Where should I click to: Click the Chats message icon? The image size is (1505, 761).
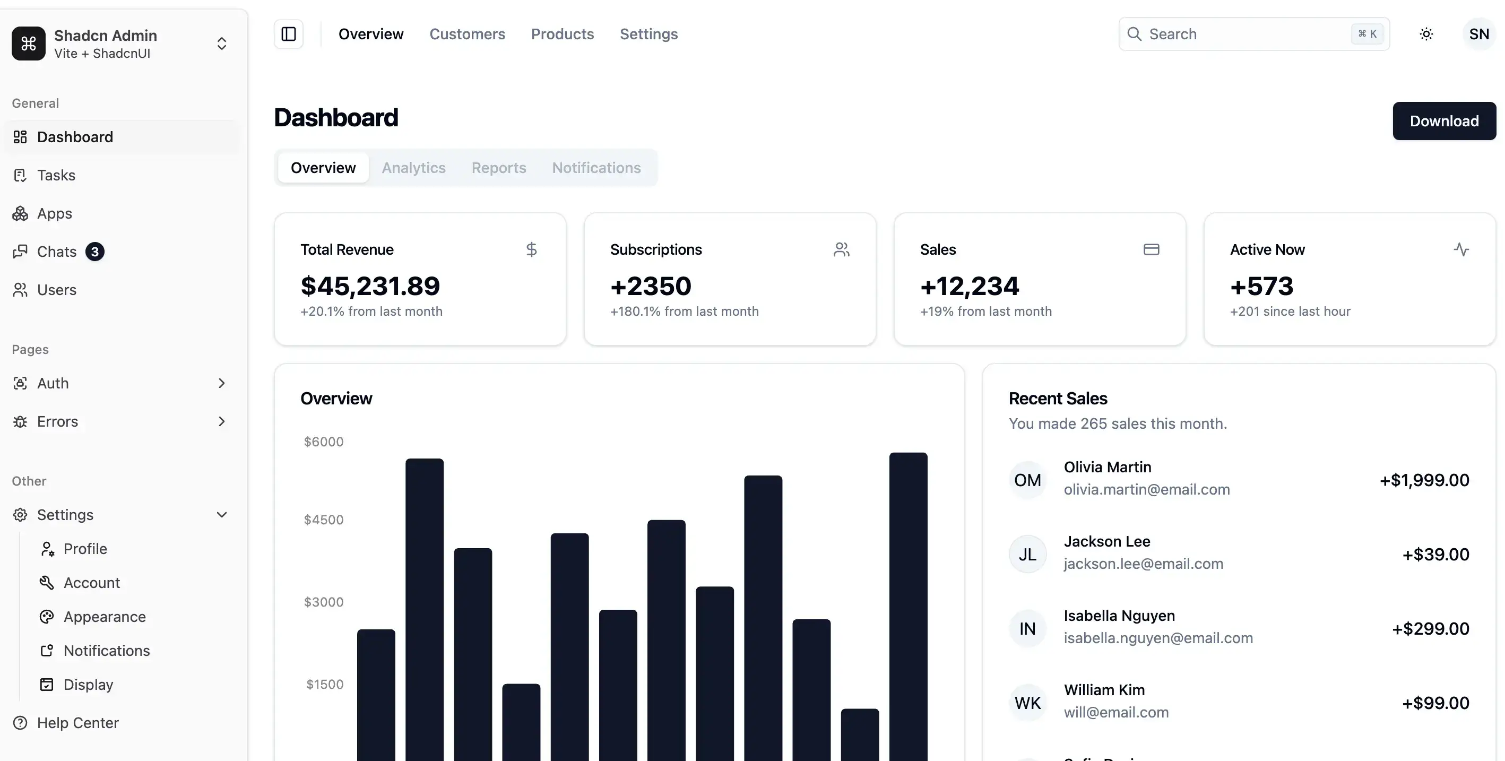pos(20,252)
